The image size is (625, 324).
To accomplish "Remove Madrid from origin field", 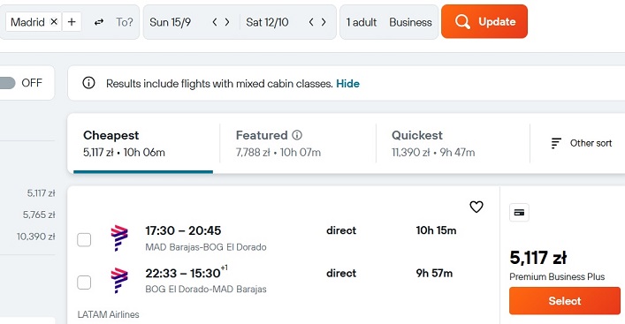I will [54, 22].
